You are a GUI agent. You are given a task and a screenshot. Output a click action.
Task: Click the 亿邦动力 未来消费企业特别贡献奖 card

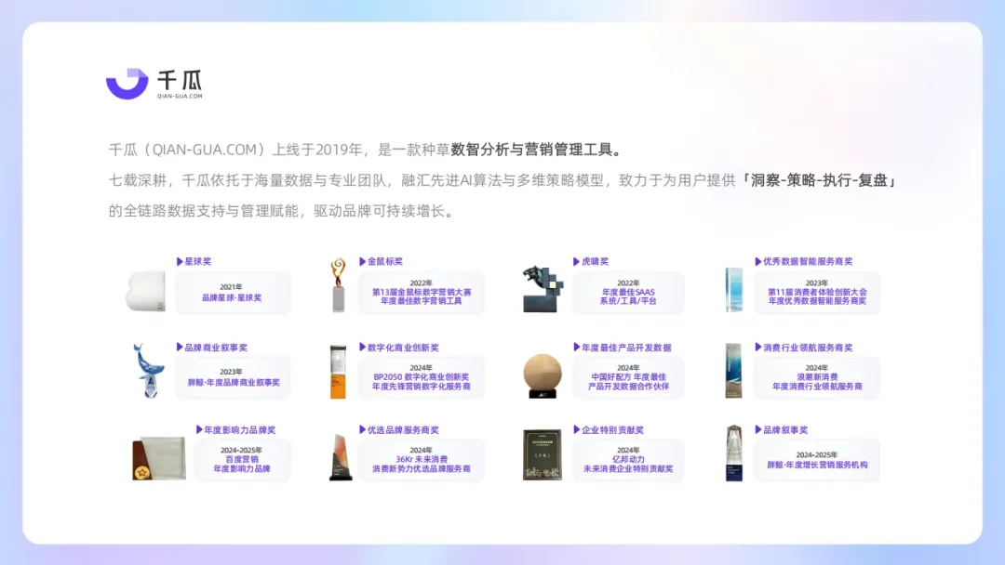pyautogui.click(x=627, y=460)
